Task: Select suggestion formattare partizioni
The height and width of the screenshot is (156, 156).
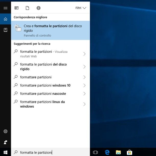Action: [x=50, y=77]
